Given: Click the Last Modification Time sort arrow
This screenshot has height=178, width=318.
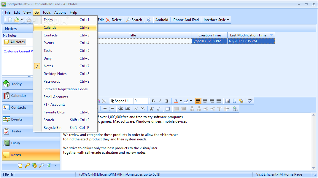Looking at the screenshot, I should [x=271, y=35].
